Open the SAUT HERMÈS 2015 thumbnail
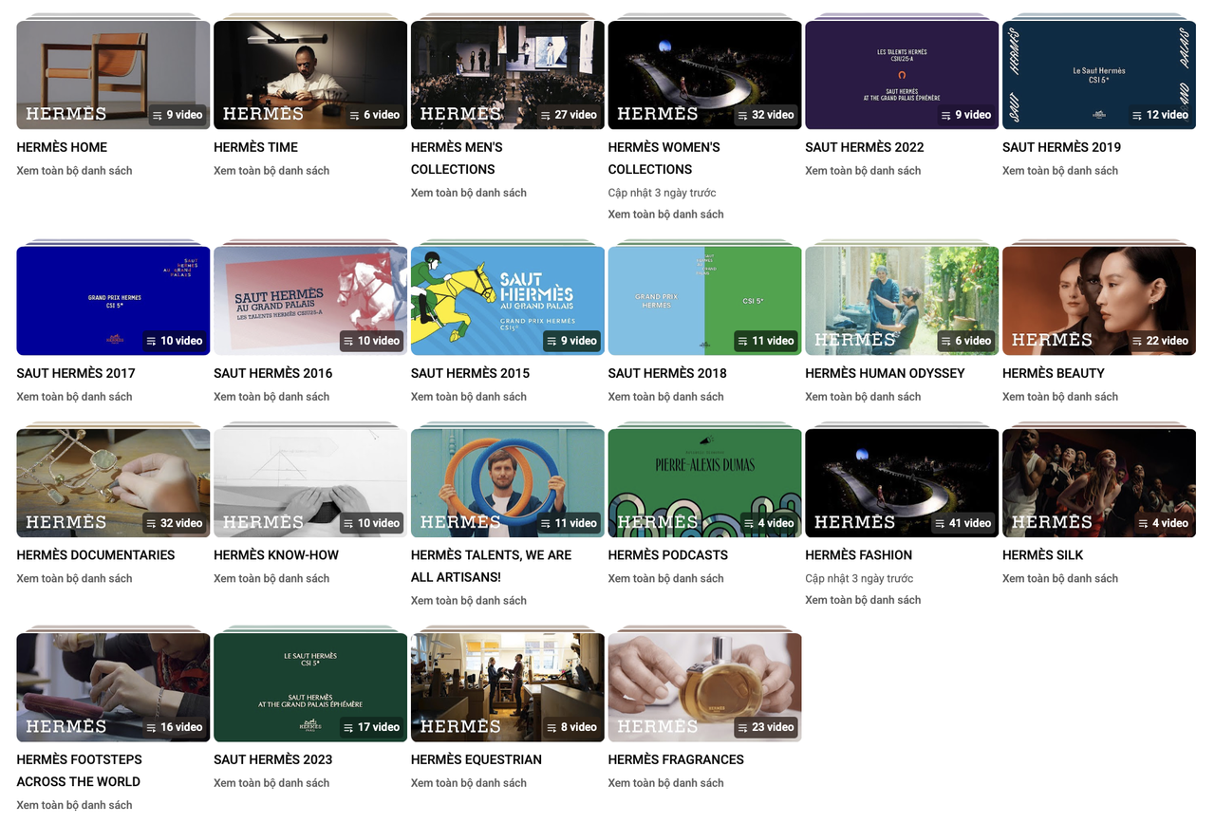This screenshot has width=1215, height=823. (508, 301)
